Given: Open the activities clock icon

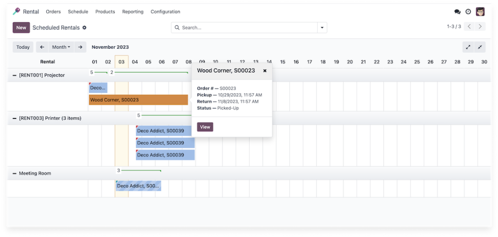Looking at the screenshot, I should pos(468,12).
